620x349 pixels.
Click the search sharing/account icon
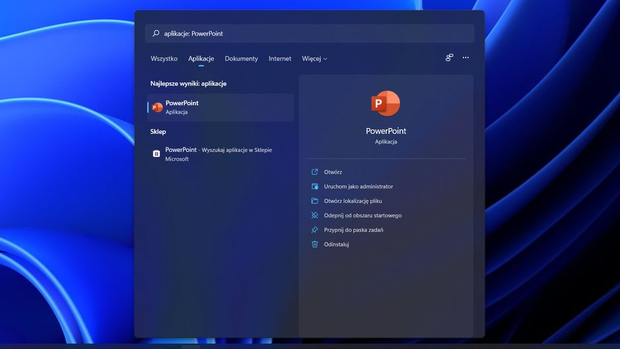[449, 58]
